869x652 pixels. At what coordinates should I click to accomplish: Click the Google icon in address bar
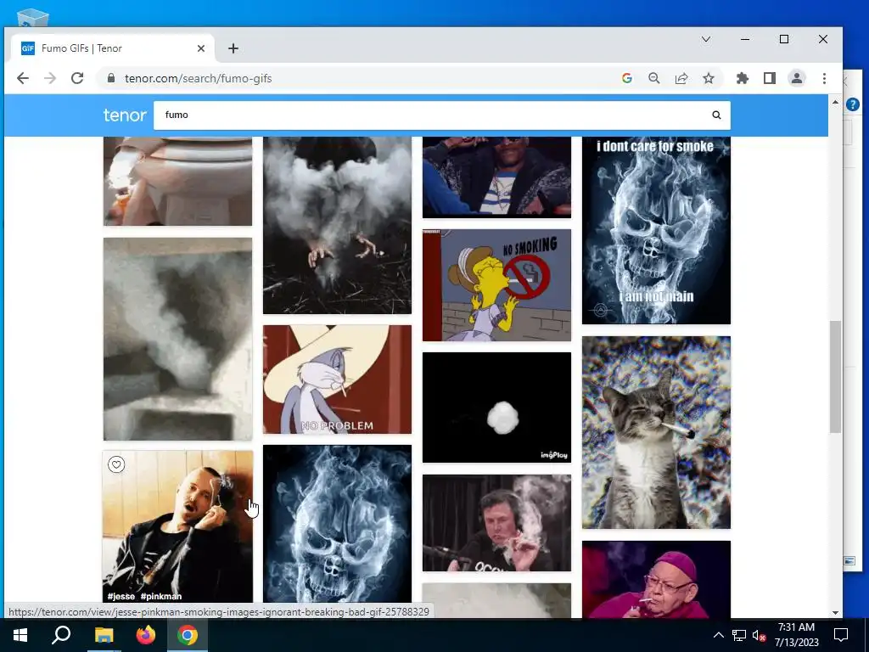[x=627, y=78]
